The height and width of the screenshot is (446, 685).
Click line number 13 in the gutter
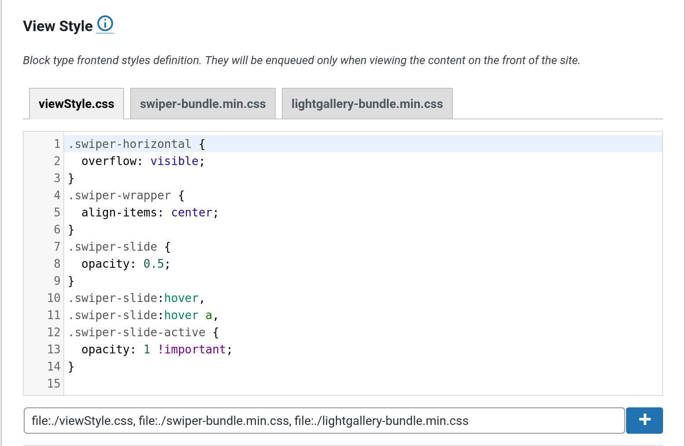(x=54, y=349)
